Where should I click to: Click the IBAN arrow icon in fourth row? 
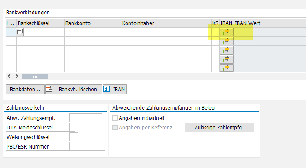[226, 59]
